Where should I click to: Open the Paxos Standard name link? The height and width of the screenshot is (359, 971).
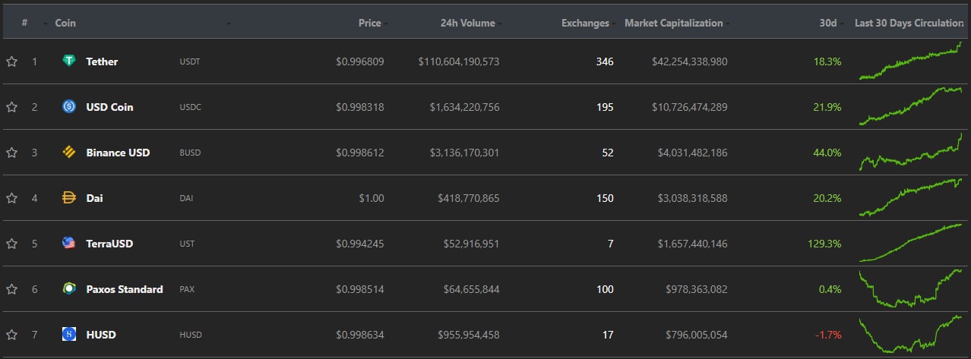pyautogui.click(x=124, y=289)
